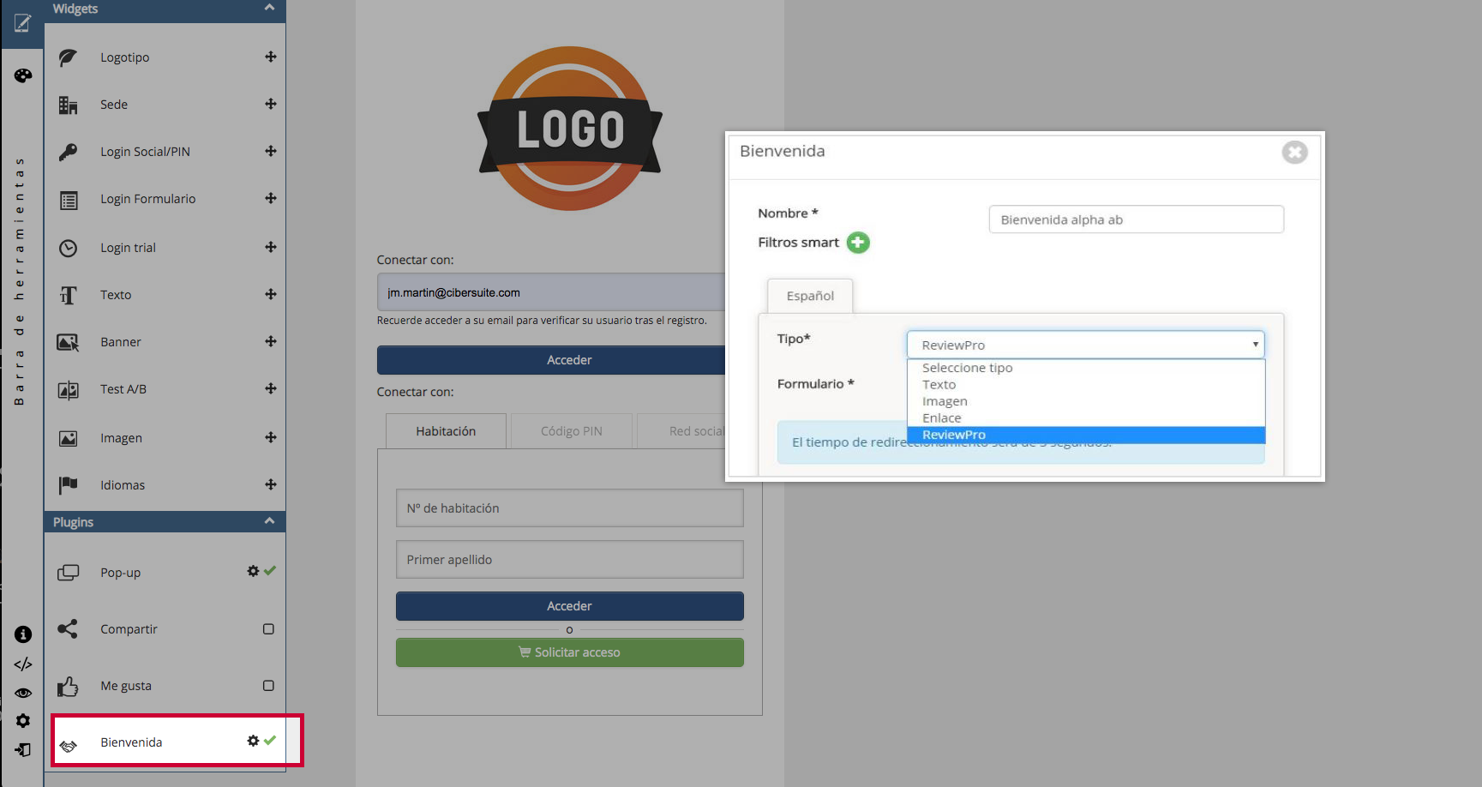This screenshot has height=787, width=1482.
Task: Click the palette icon in left toolbar
Action: (x=23, y=75)
